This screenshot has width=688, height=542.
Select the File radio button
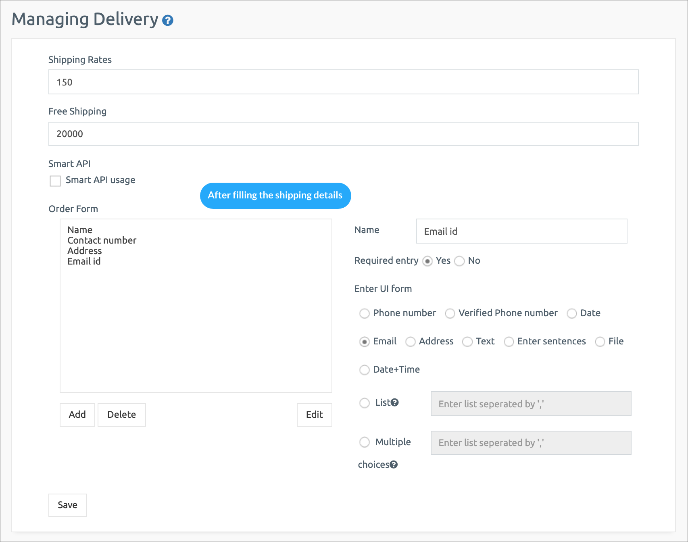click(600, 342)
